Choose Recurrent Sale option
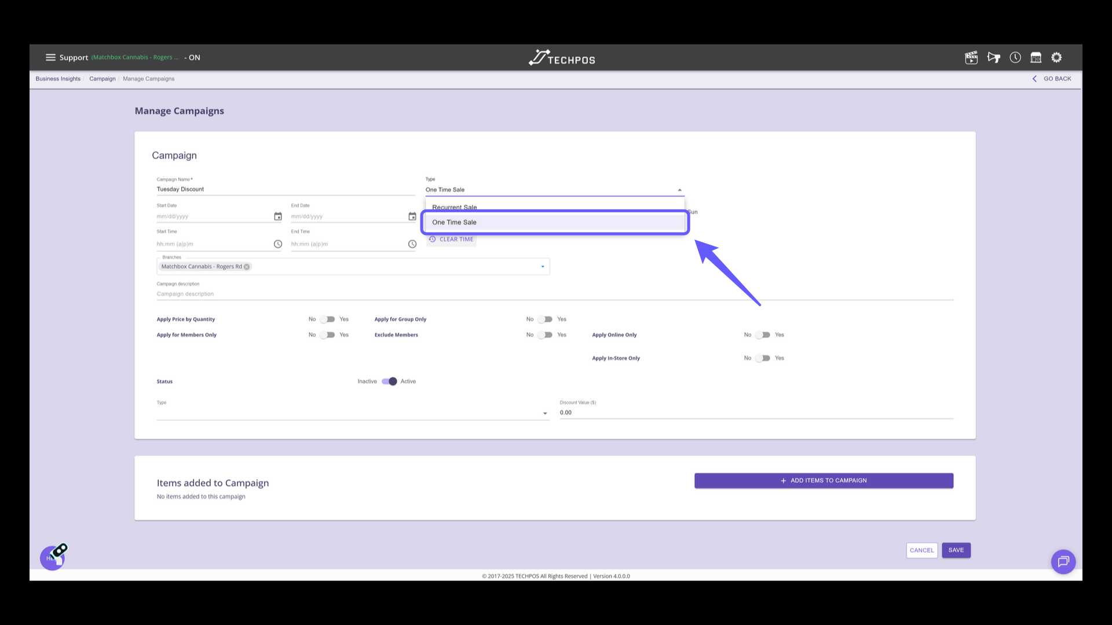1112x625 pixels. (455, 207)
